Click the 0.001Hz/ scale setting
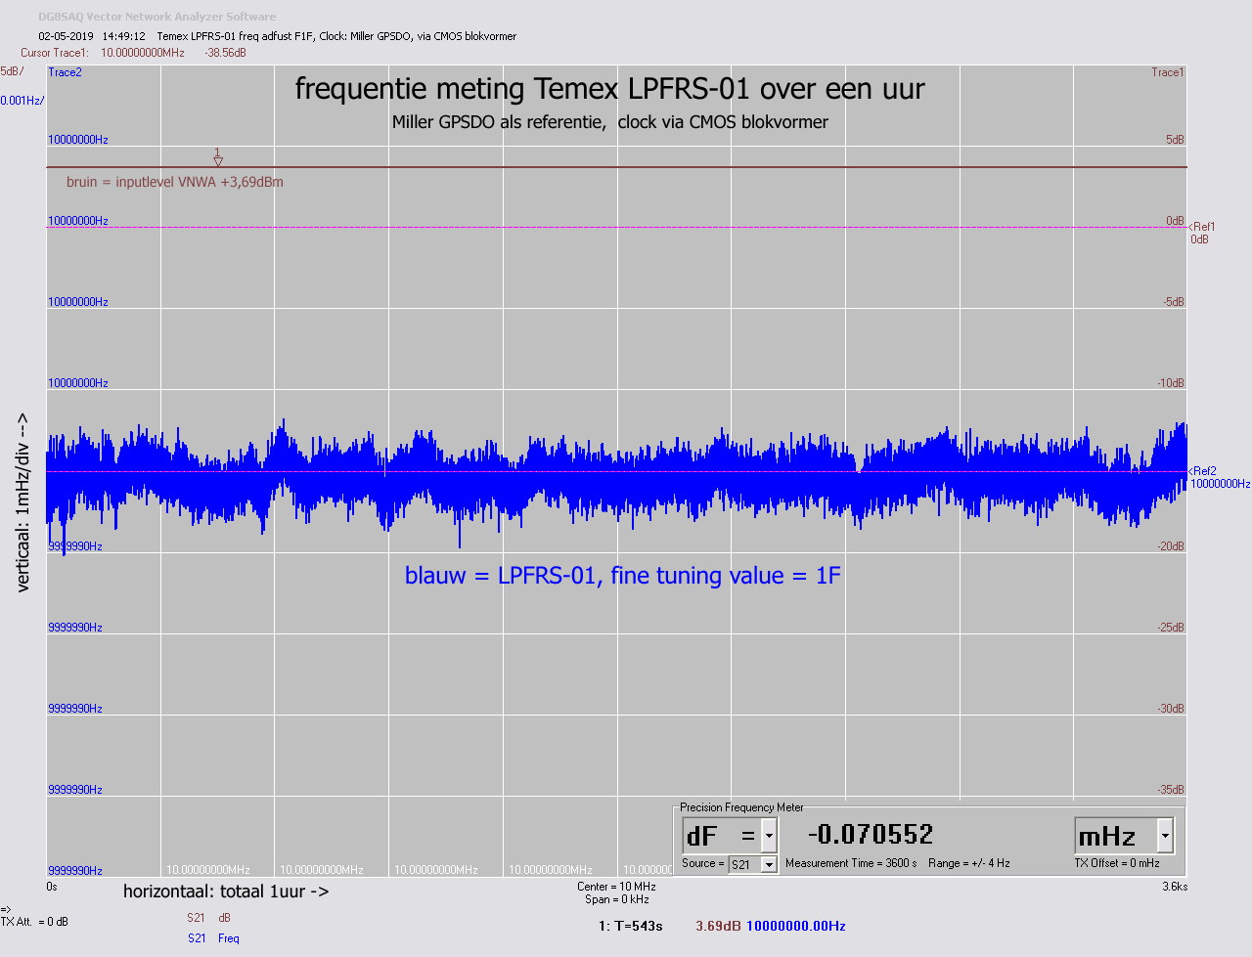 pos(22,100)
